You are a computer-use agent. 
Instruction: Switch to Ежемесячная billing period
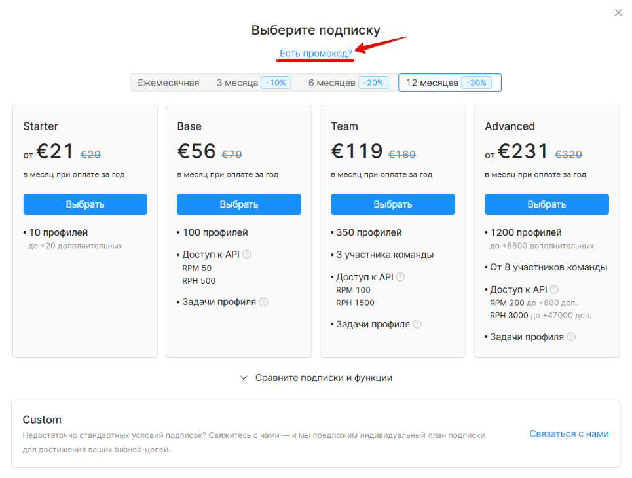coord(168,83)
